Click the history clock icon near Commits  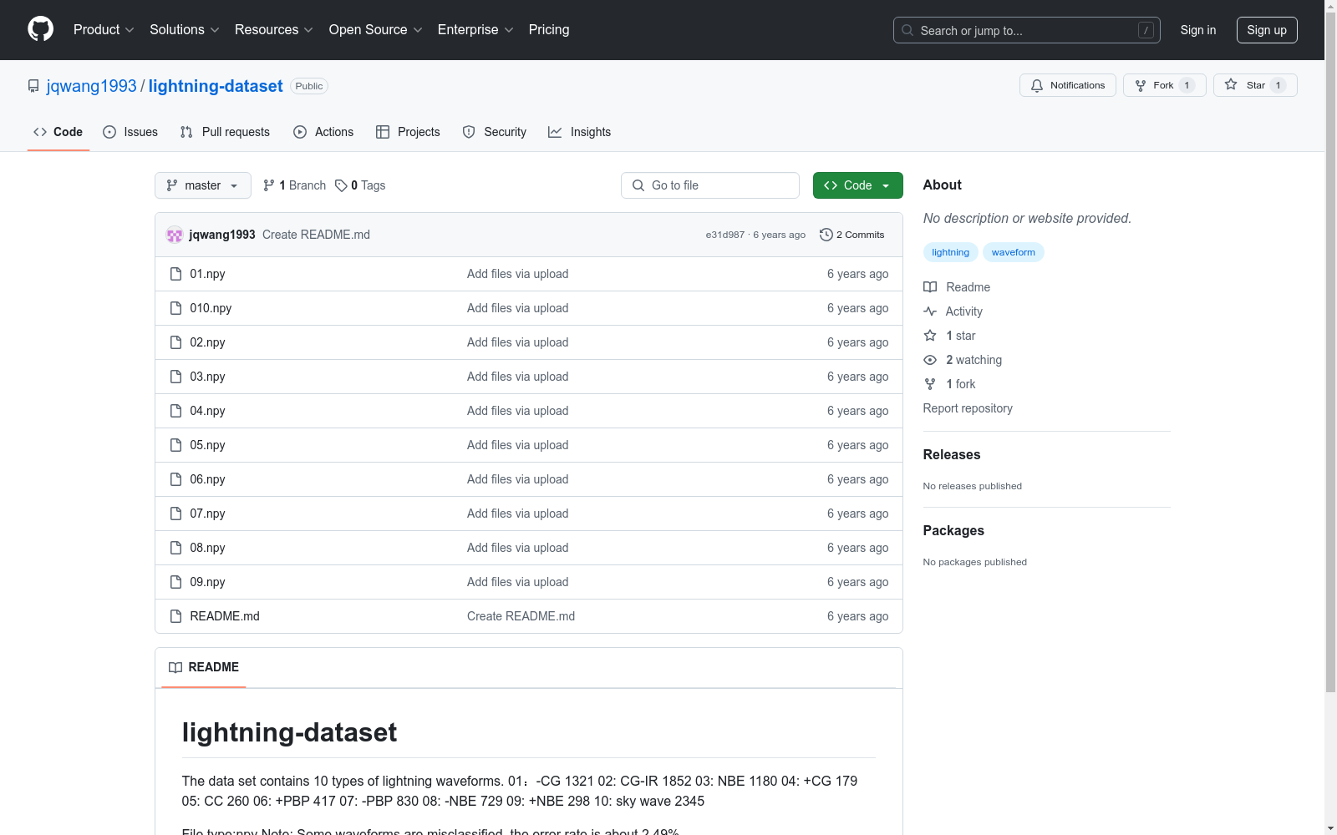point(826,235)
